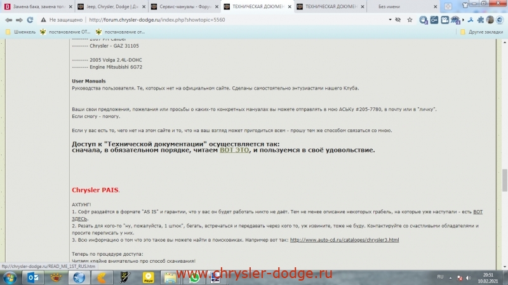Open File Explorer from the taskbar
Screen dimensions: 508x285
(170, 278)
